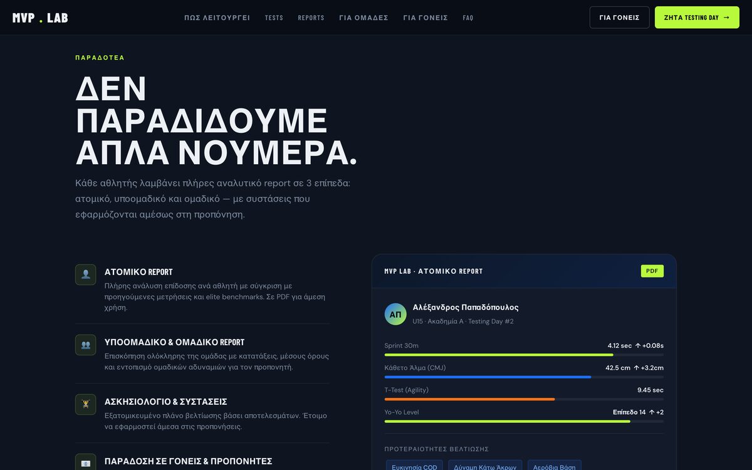Image resolution: width=752 pixels, height=470 pixels.
Task: Click the green PDF badge
Action: pos(652,271)
